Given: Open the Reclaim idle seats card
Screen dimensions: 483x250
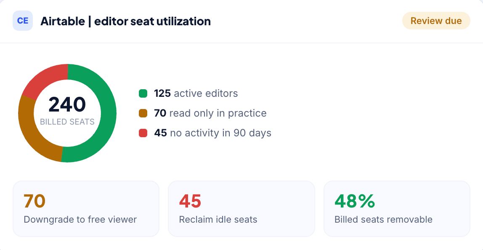Looking at the screenshot, I should (241, 209).
